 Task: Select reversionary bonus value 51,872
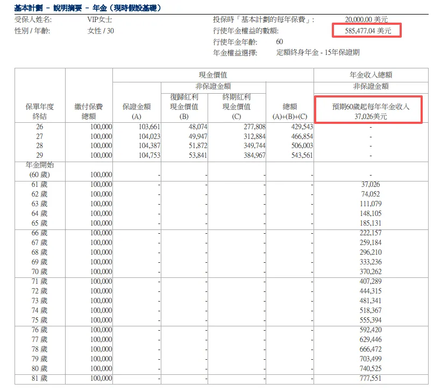click(x=198, y=146)
